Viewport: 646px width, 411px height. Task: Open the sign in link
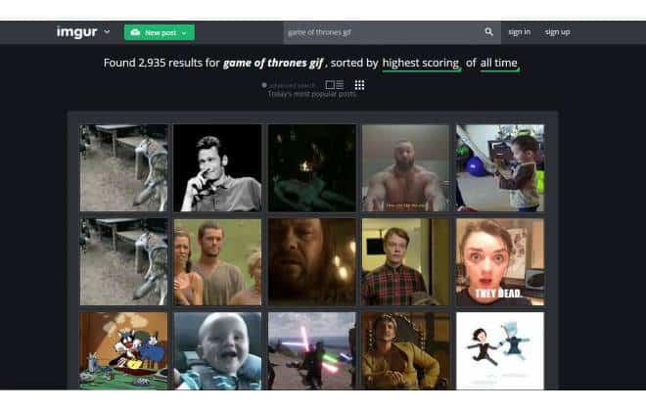tap(519, 31)
